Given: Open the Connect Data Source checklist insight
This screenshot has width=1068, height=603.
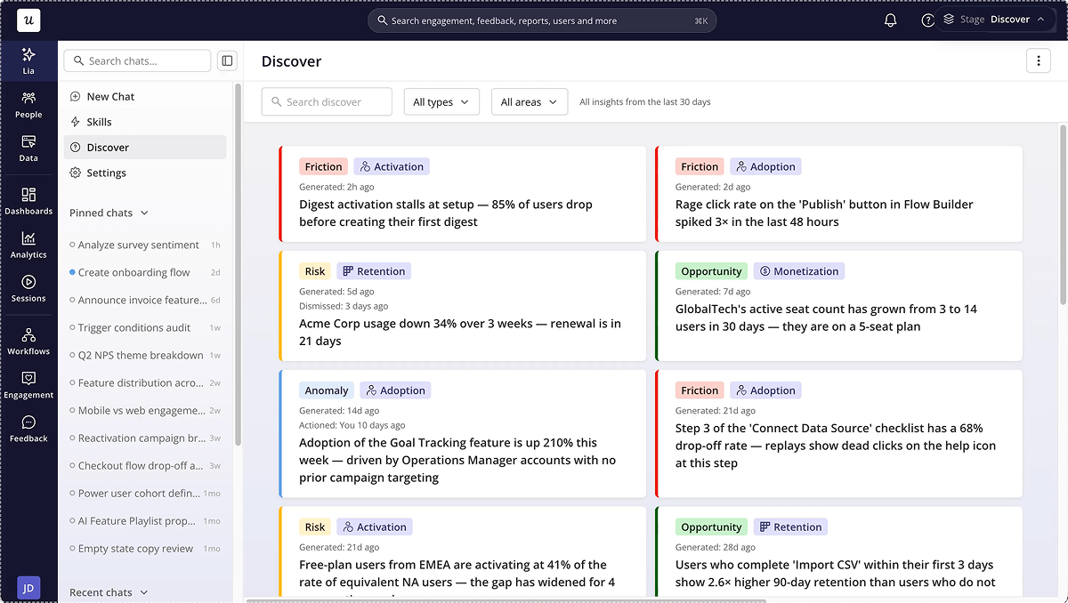Looking at the screenshot, I should 839,434.
